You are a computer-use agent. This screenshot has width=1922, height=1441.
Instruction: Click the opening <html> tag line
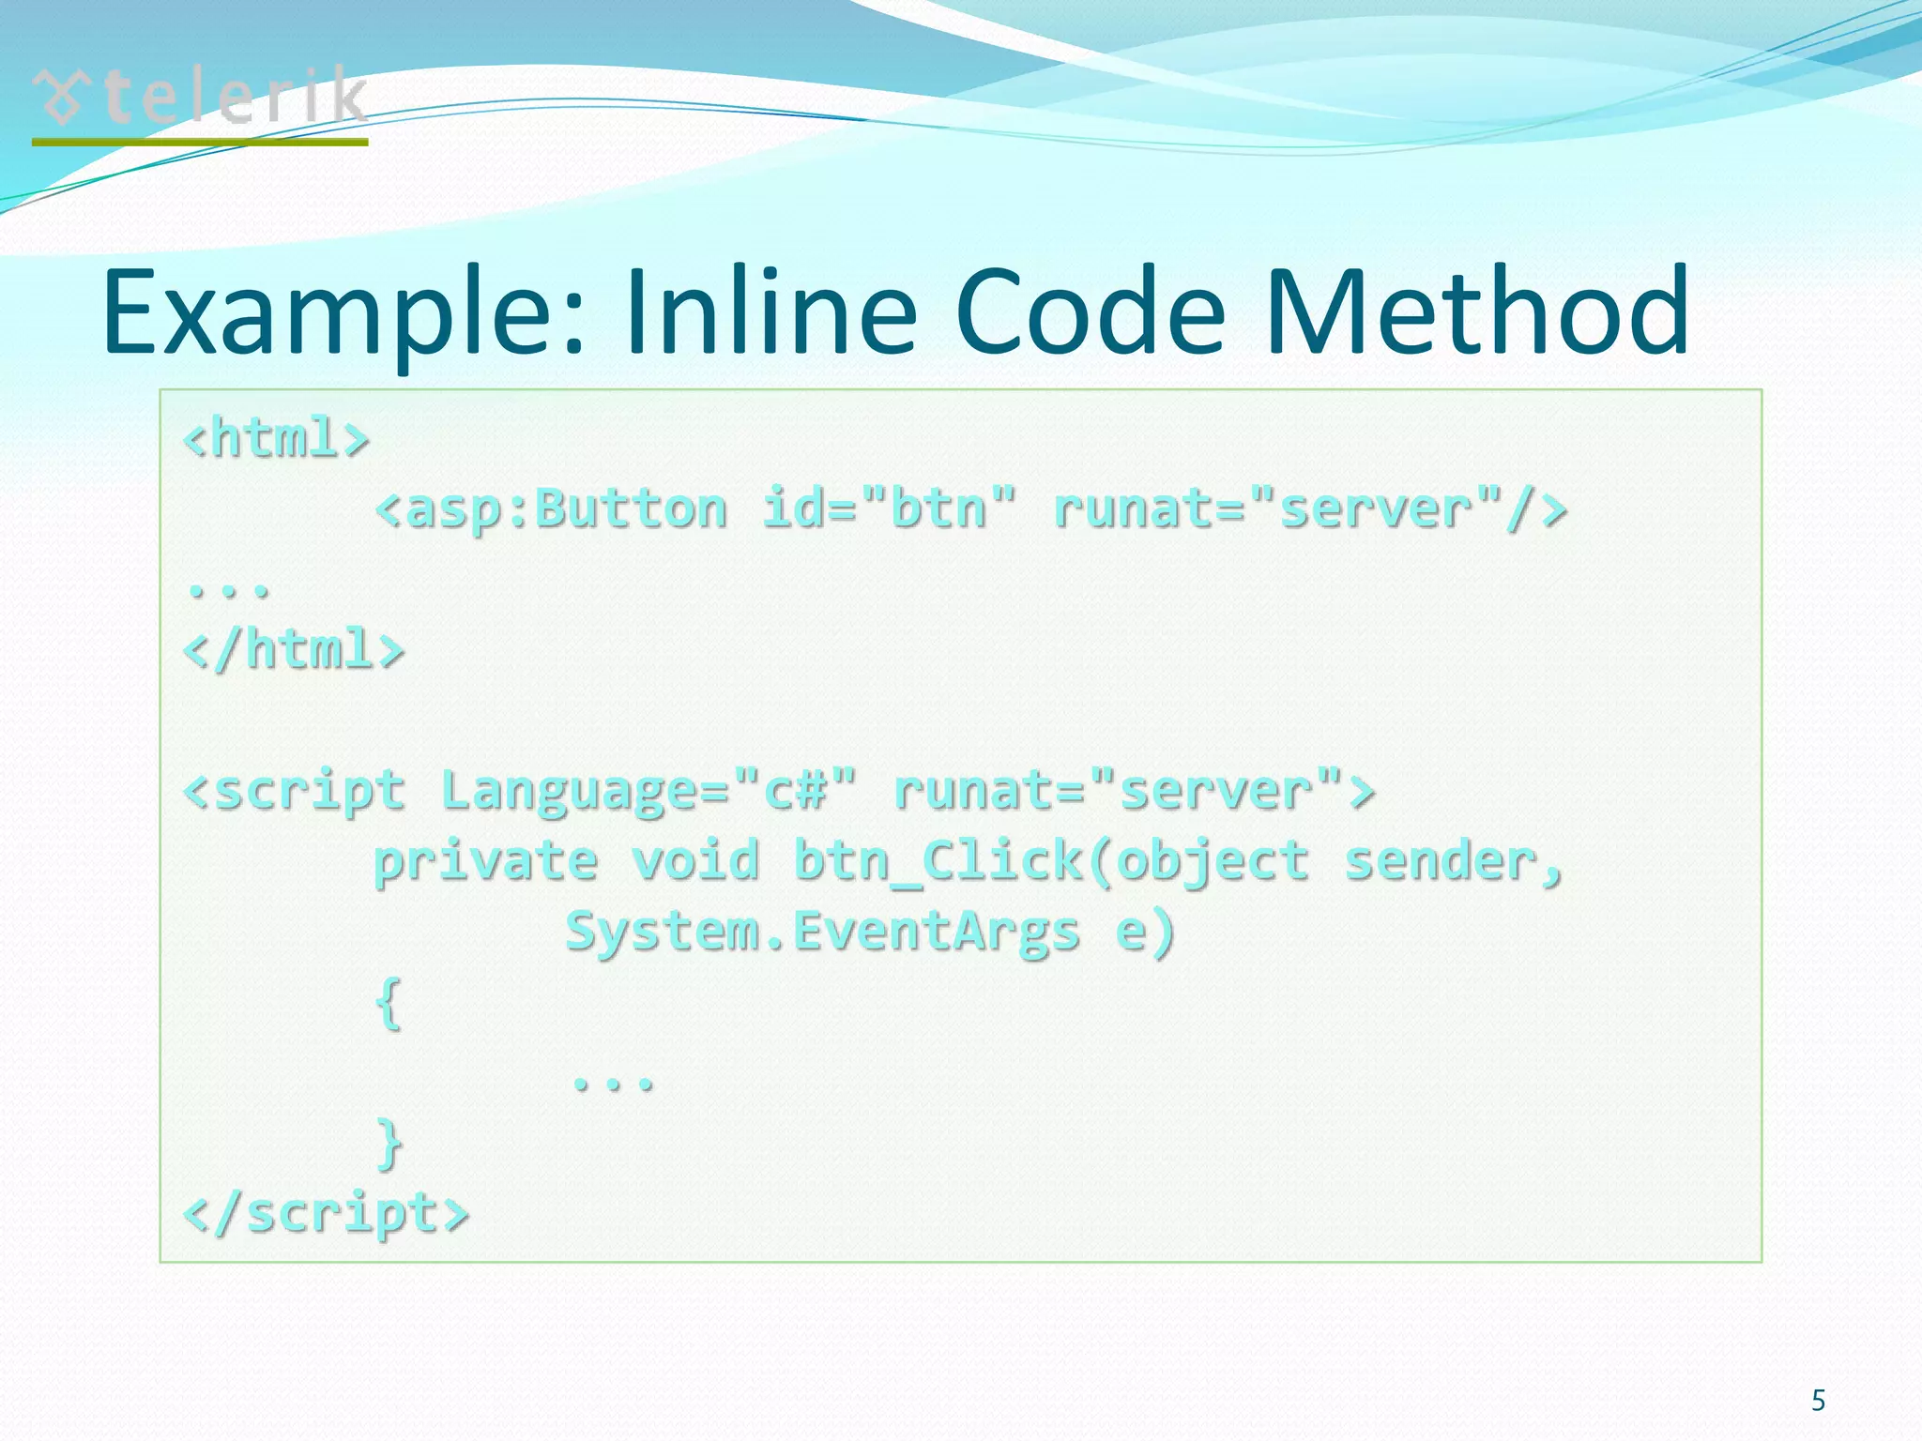(277, 437)
